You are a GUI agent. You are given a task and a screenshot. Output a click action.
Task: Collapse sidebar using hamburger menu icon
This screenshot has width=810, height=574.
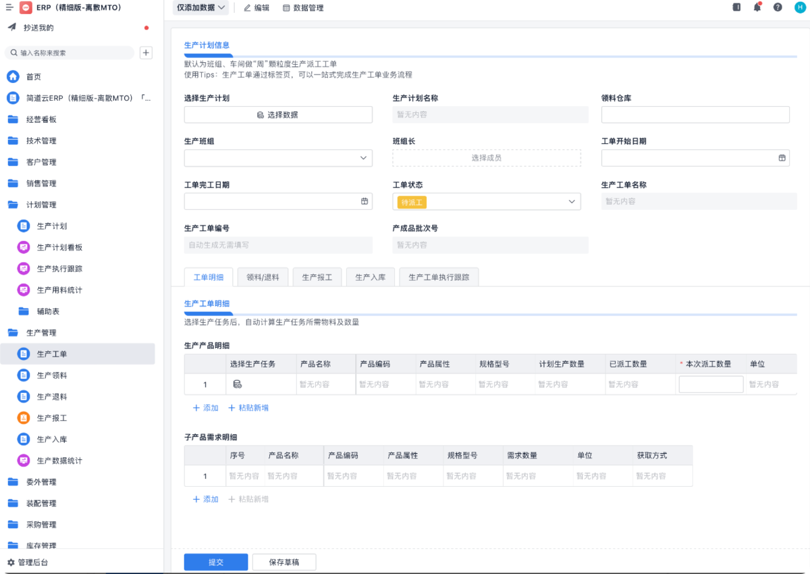click(9, 7)
